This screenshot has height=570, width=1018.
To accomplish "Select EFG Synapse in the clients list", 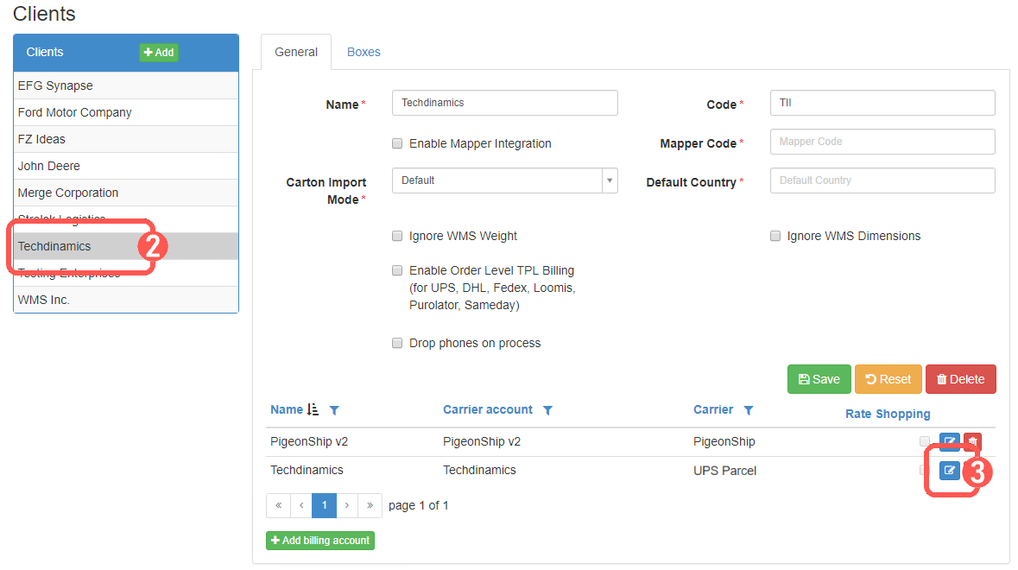I will [x=126, y=85].
